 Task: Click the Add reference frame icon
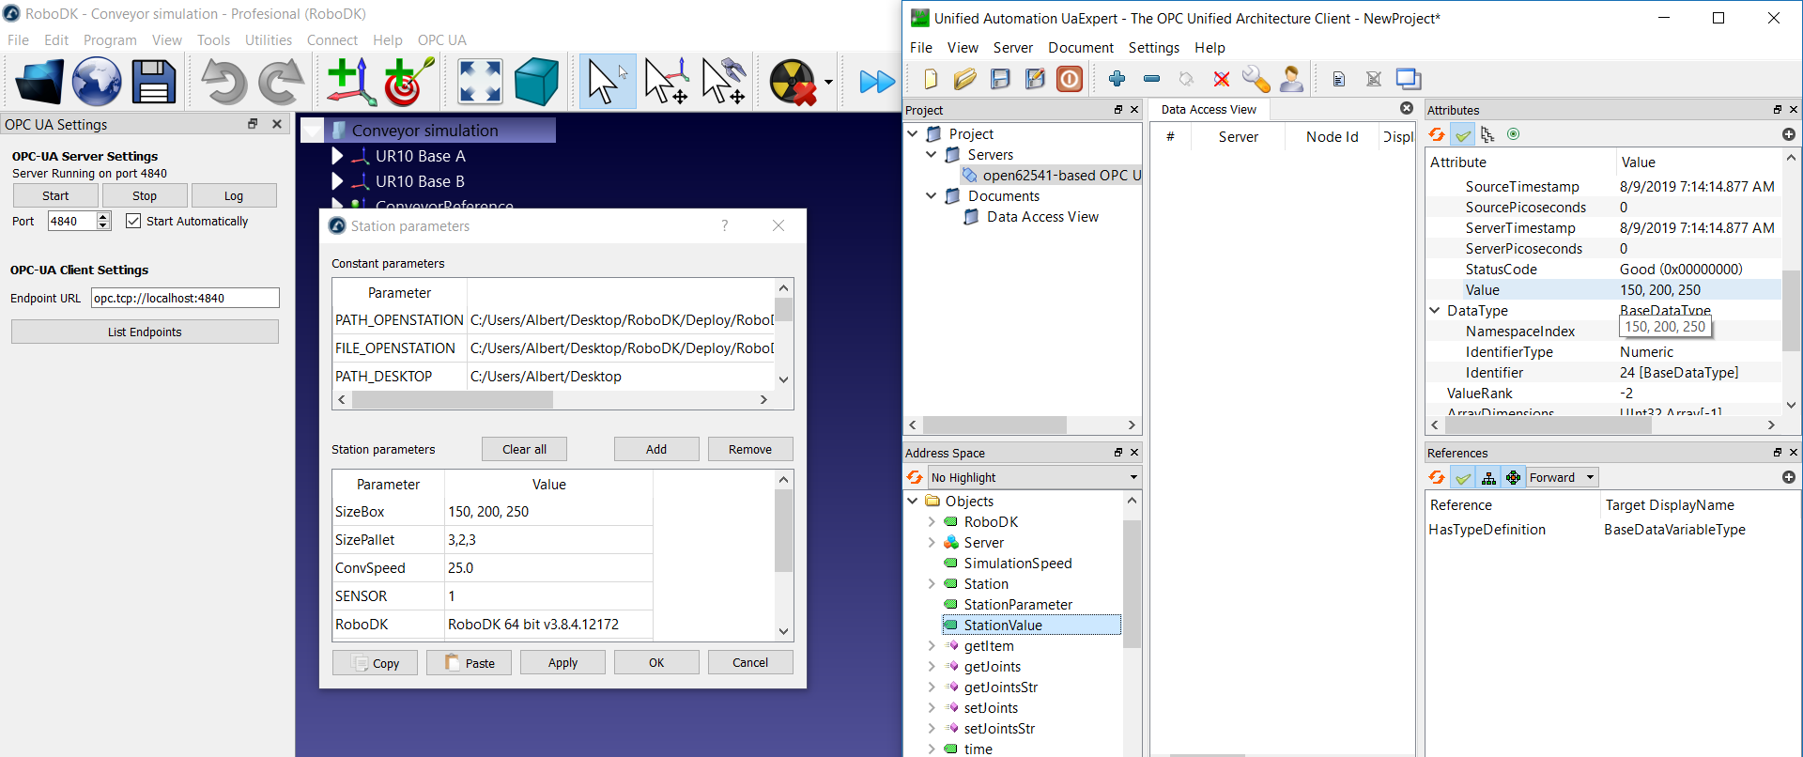coord(349,82)
